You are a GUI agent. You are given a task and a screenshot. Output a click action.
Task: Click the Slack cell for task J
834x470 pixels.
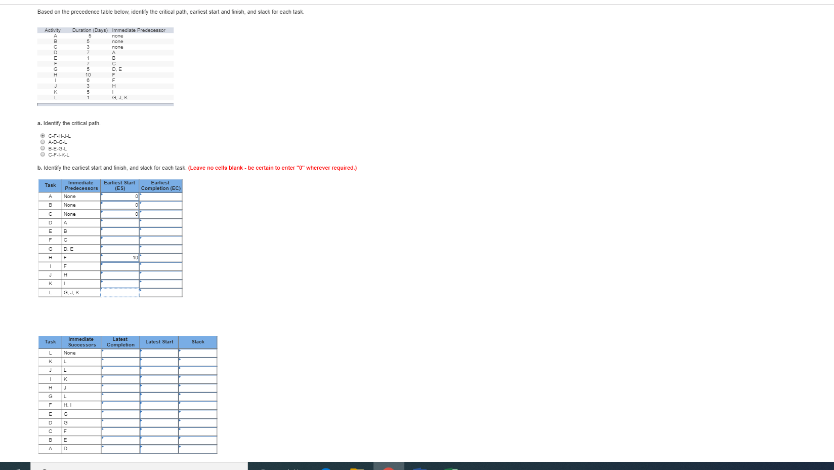[197, 371]
